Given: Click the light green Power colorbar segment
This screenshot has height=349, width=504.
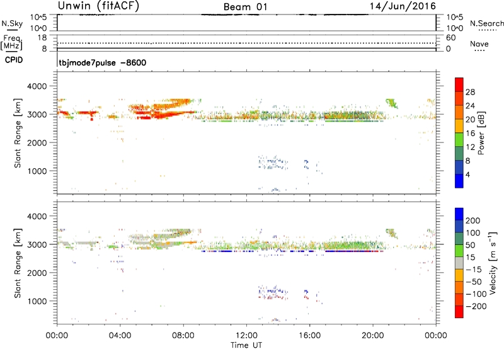Looking at the screenshot, I should (x=459, y=139).
